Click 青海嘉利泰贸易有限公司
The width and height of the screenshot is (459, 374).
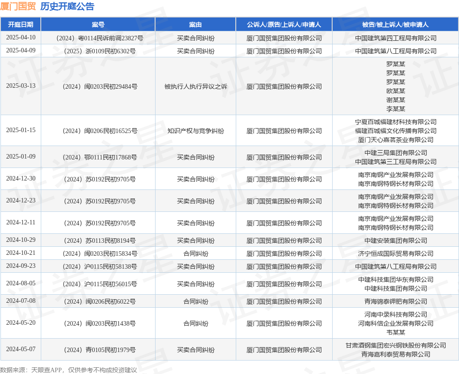click(396, 354)
